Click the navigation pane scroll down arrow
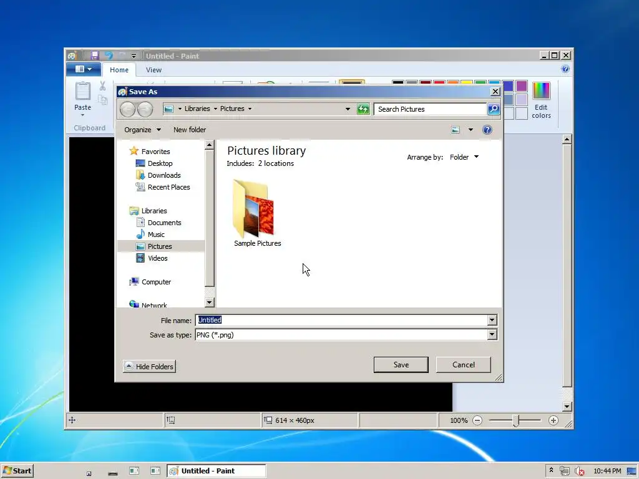Image resolution: width=639 pixels, height=479 pixels. click(x=210, y=302)
